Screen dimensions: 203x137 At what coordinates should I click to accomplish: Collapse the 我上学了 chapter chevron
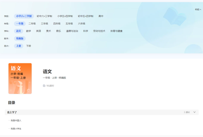tap(195, 112)
